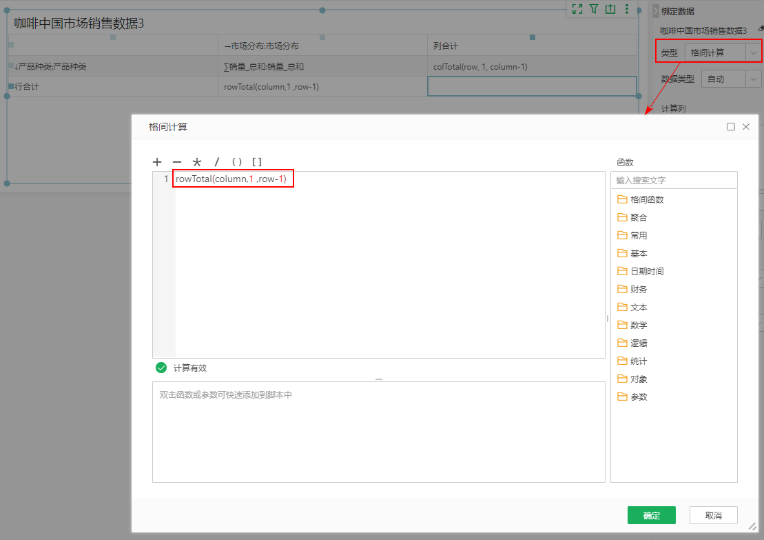Open the 格间函数 folder

641,199
